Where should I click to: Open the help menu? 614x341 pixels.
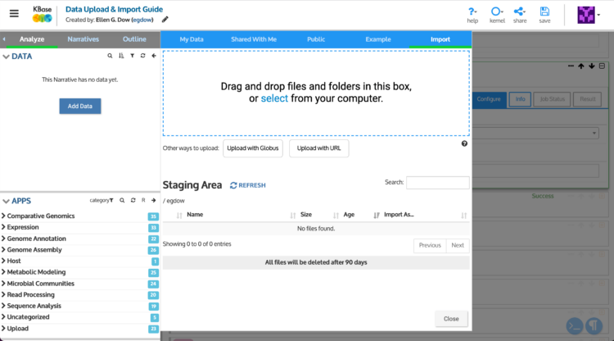click(x=472, y=16)
